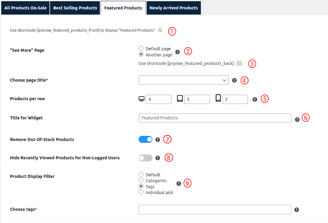Choose Categories in Product Display Filter
328x223 pixels.
[x=141, y=180]
